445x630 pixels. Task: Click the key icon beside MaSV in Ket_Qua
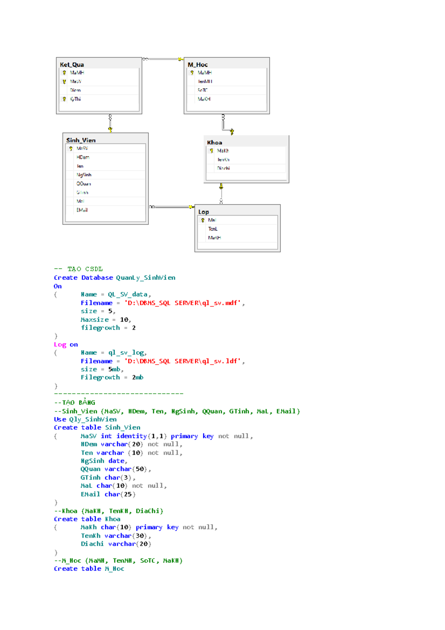(65, 82)
